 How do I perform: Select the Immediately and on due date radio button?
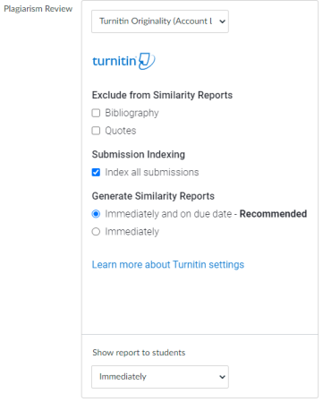pos(96,214)
